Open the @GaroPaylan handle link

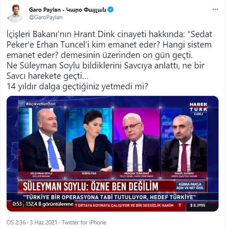46,18
